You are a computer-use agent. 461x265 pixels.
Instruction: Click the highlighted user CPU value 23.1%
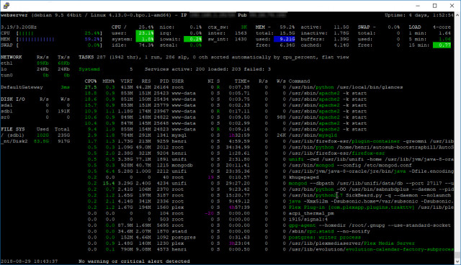coord(145,33)
